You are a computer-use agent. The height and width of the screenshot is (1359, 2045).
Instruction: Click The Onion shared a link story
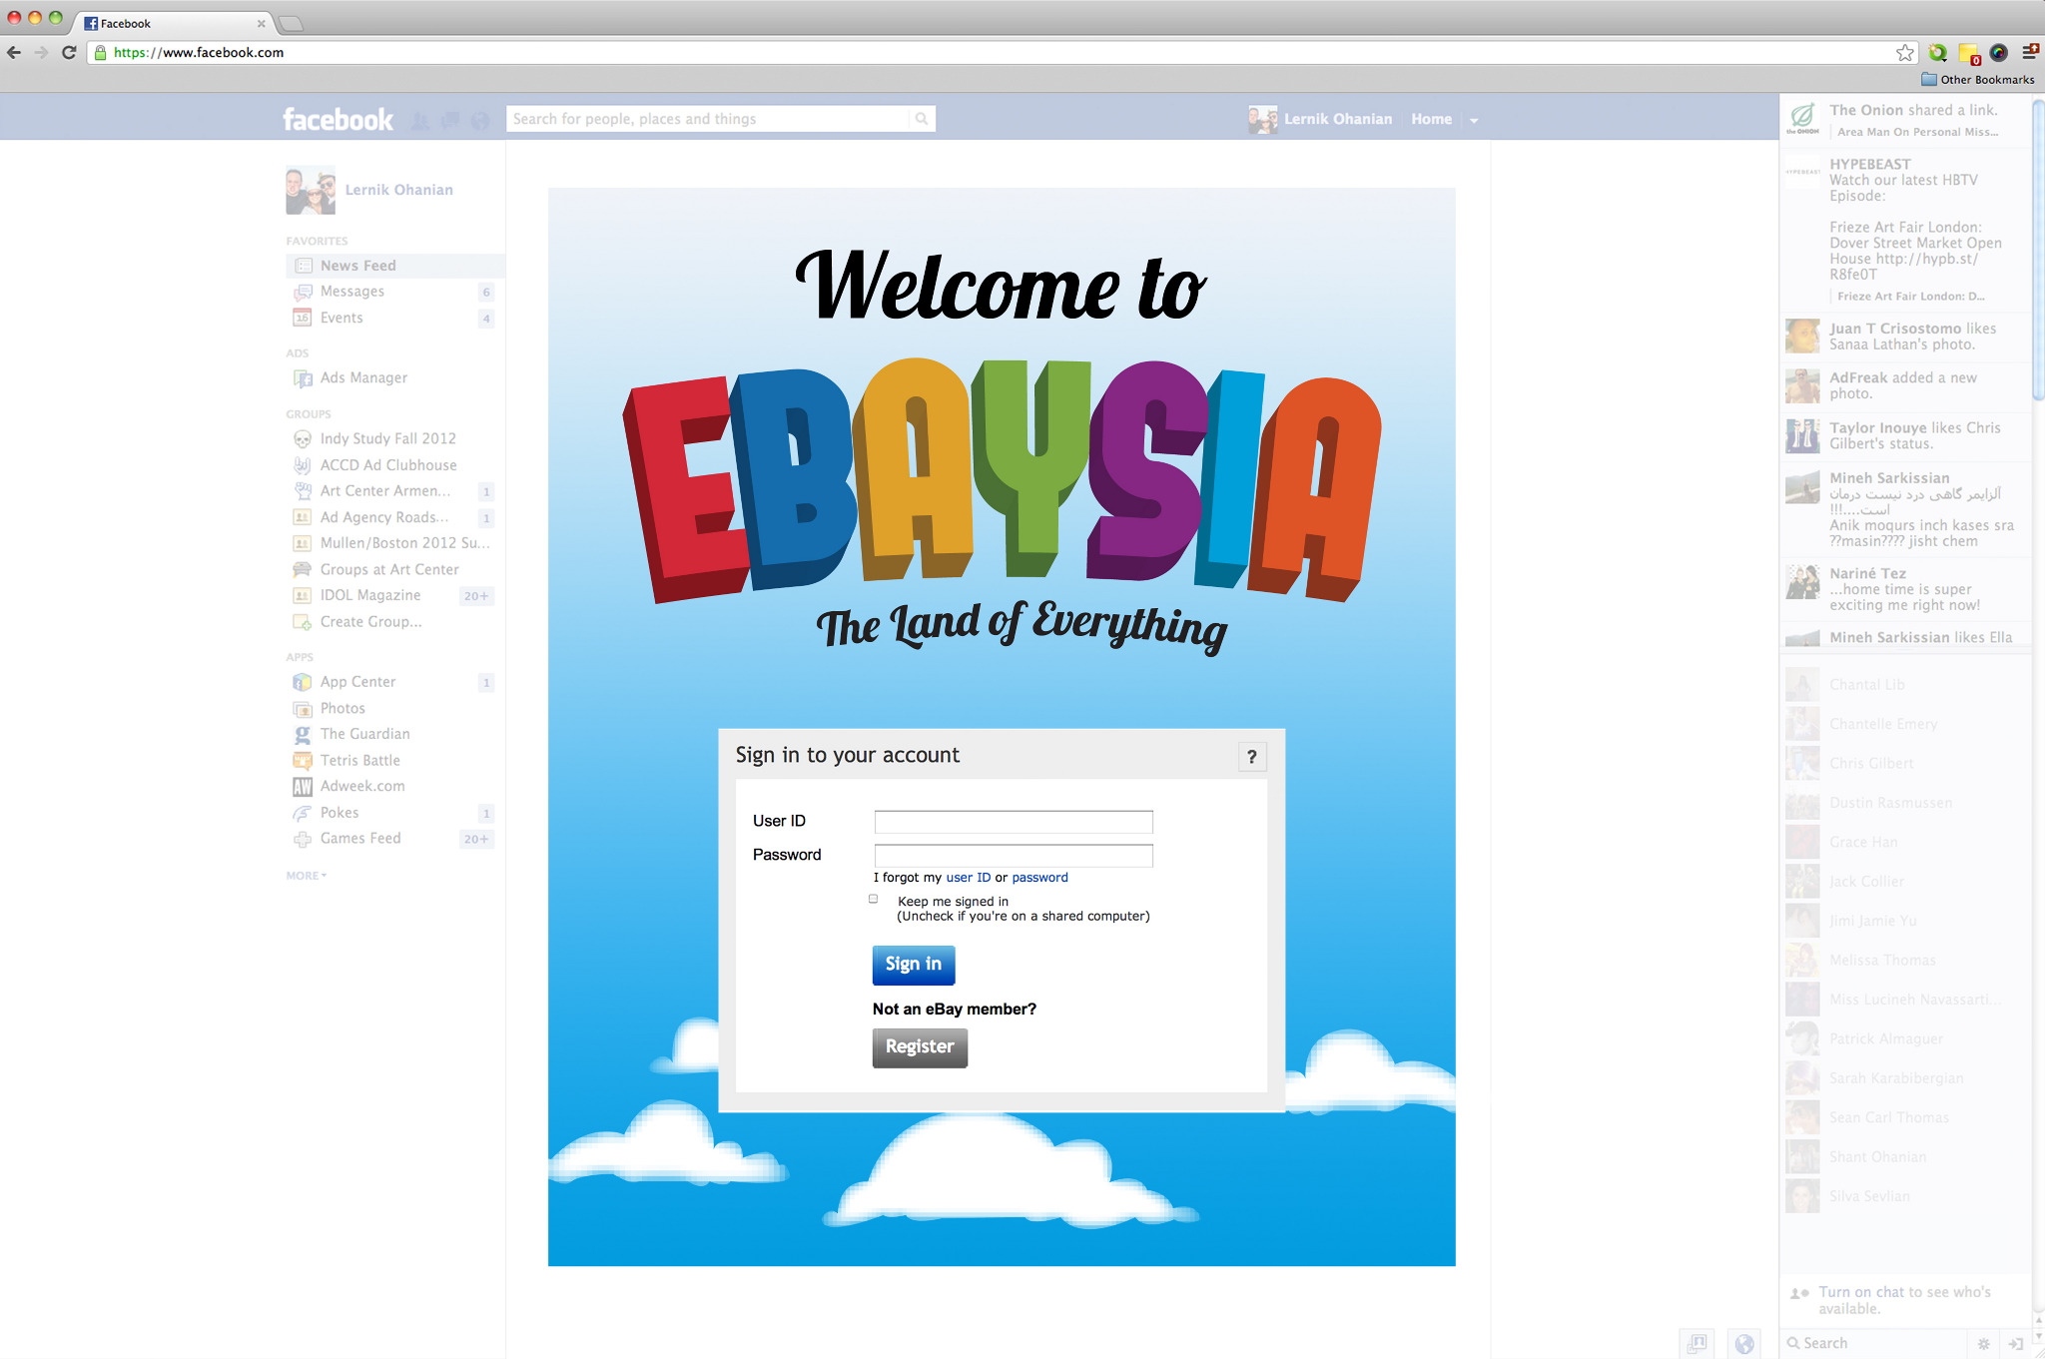(1905, 120)
